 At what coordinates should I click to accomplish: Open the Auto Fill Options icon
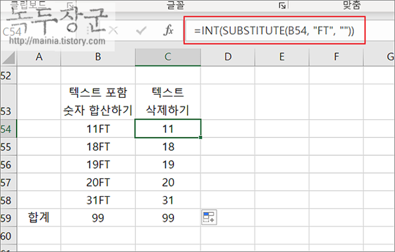click(209, 217)
